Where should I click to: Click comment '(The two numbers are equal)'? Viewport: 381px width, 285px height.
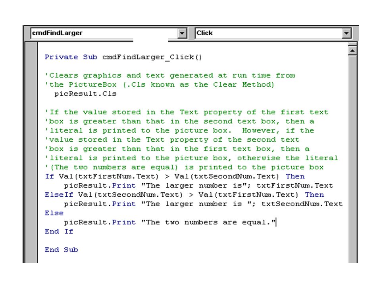pyautogui.click(x=184, y=167)
